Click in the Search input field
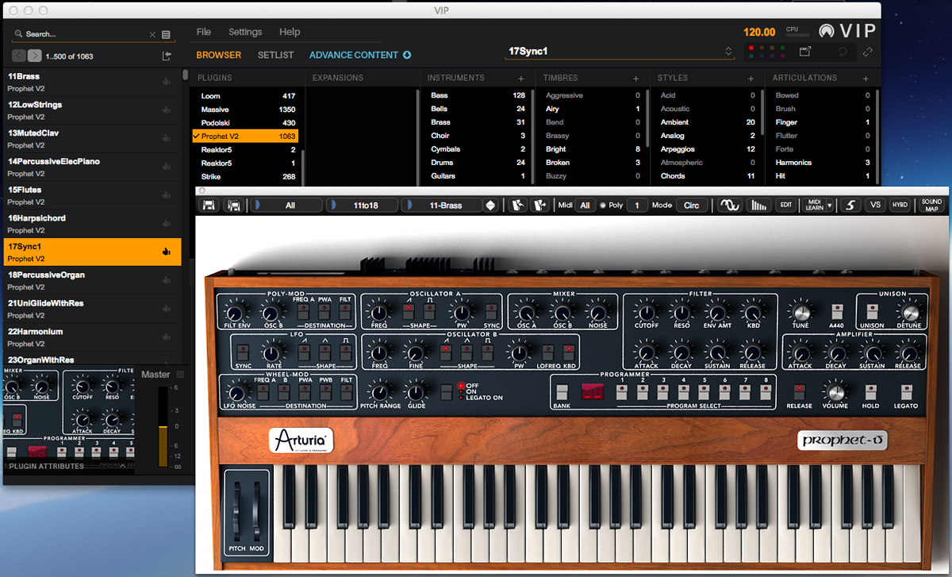The image size is (952, 577). coord(86,35)
